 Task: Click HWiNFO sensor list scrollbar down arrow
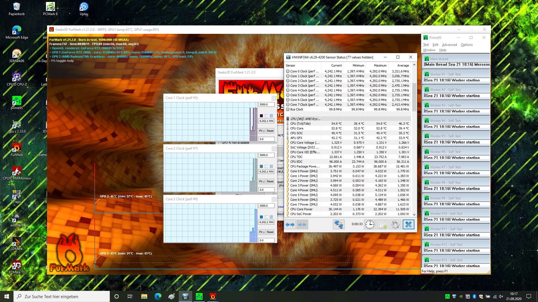(x=414, y=214)
